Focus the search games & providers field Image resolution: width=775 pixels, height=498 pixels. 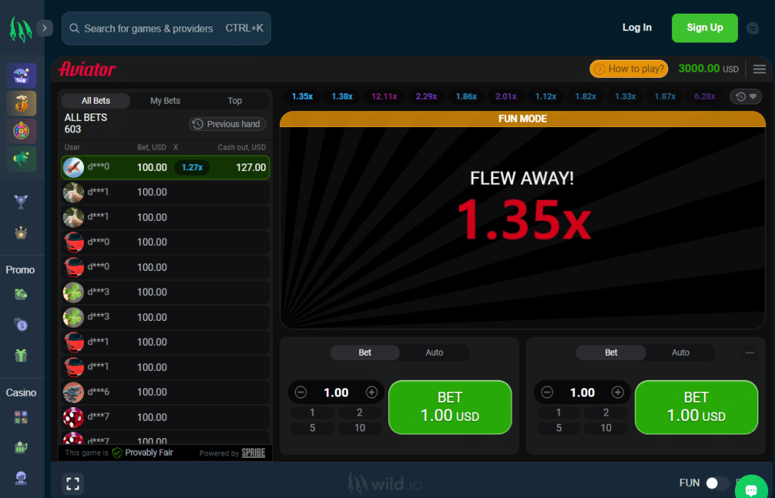point(166,29)
